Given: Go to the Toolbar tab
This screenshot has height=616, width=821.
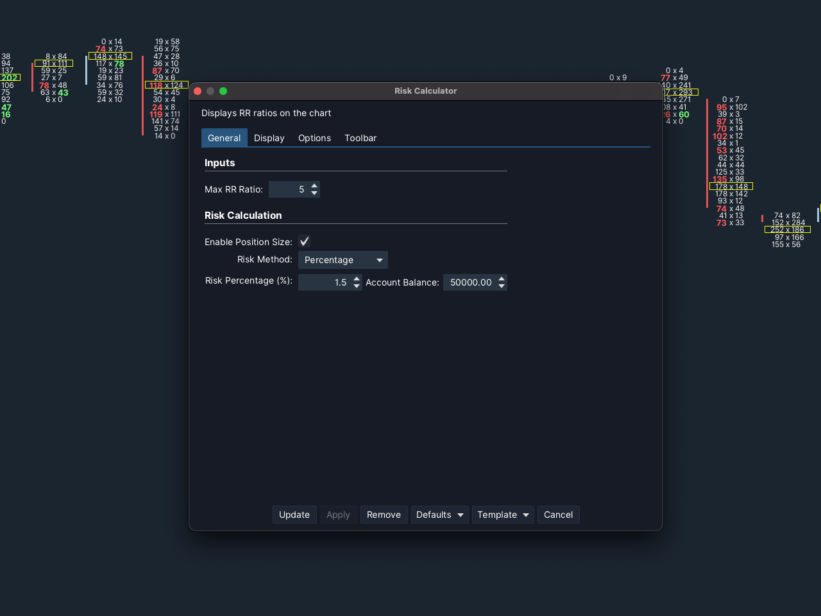Looking at the screenshot, I should (360, 138).
